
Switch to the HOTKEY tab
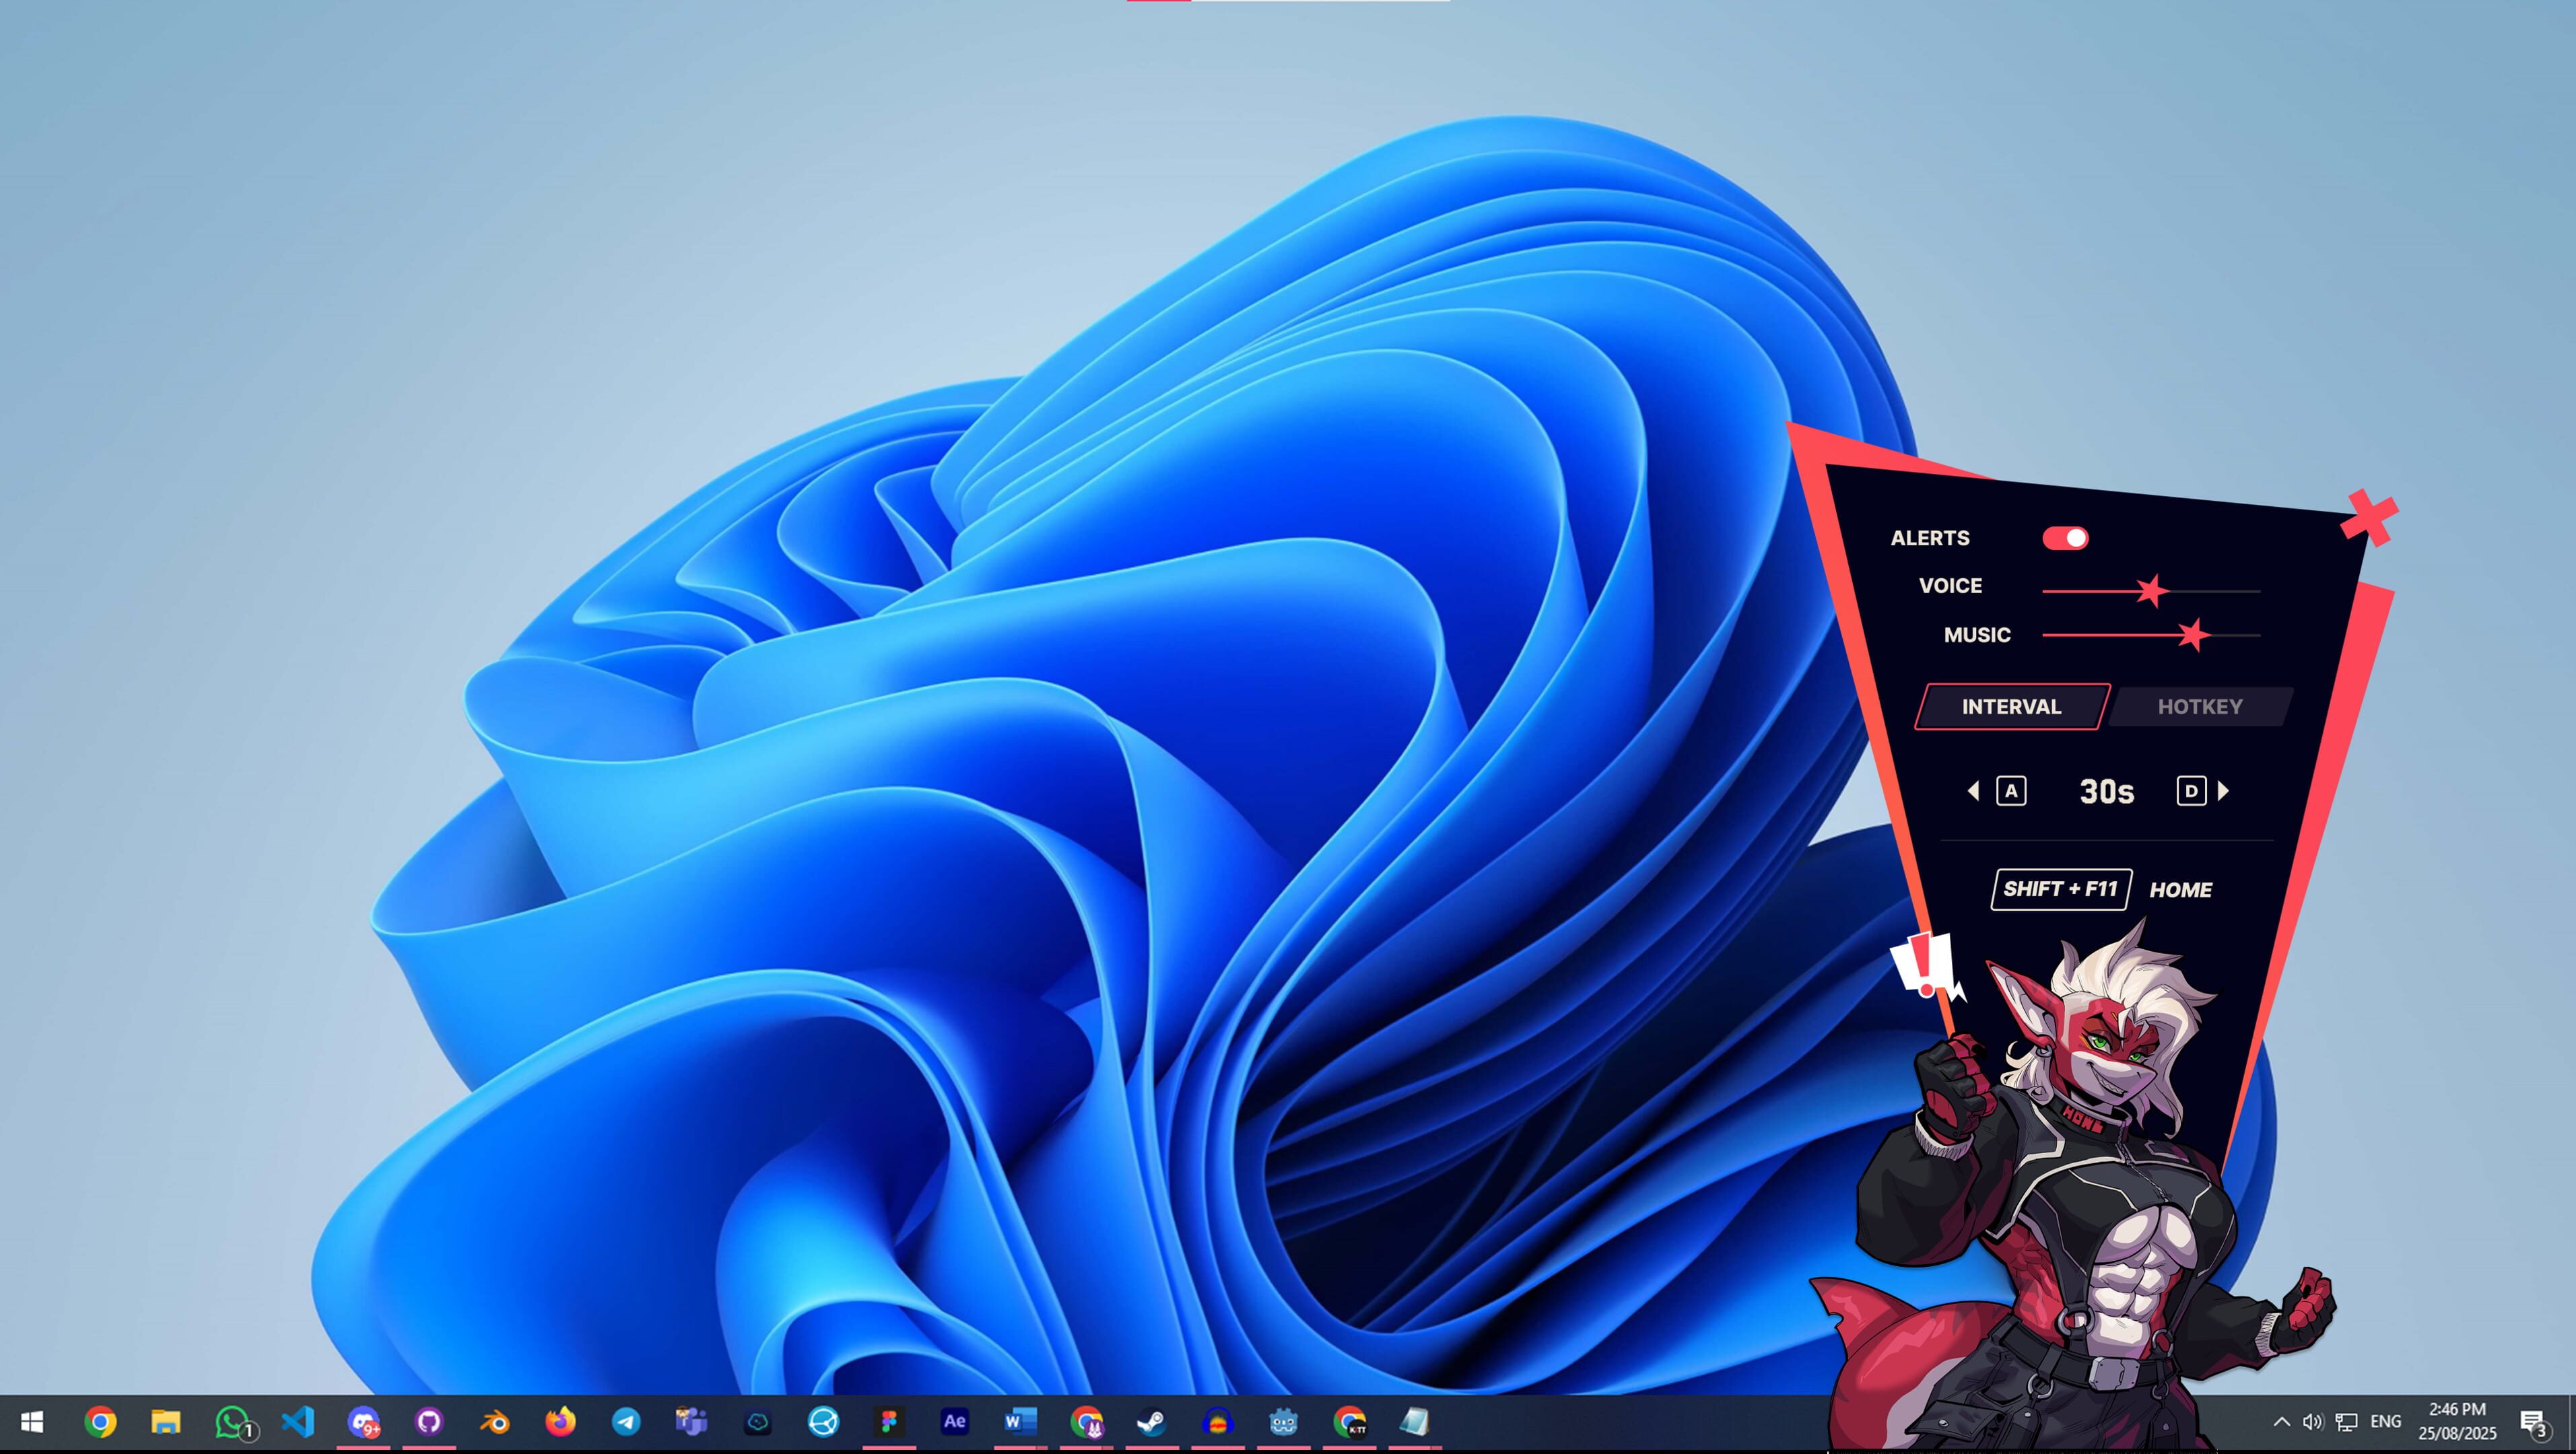(2199, 707)
